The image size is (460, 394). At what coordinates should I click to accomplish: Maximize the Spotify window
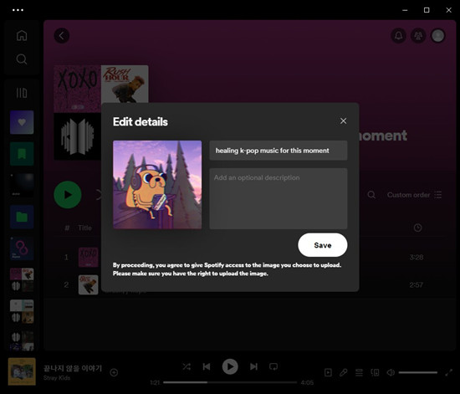pyautogui.click(x=427, y=10)
